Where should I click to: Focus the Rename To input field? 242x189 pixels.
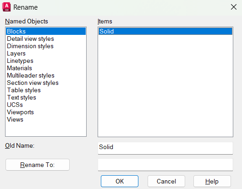[x=165, y=165]
